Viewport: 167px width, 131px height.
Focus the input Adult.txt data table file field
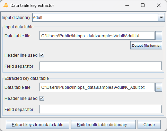click(x=97, y=36)
